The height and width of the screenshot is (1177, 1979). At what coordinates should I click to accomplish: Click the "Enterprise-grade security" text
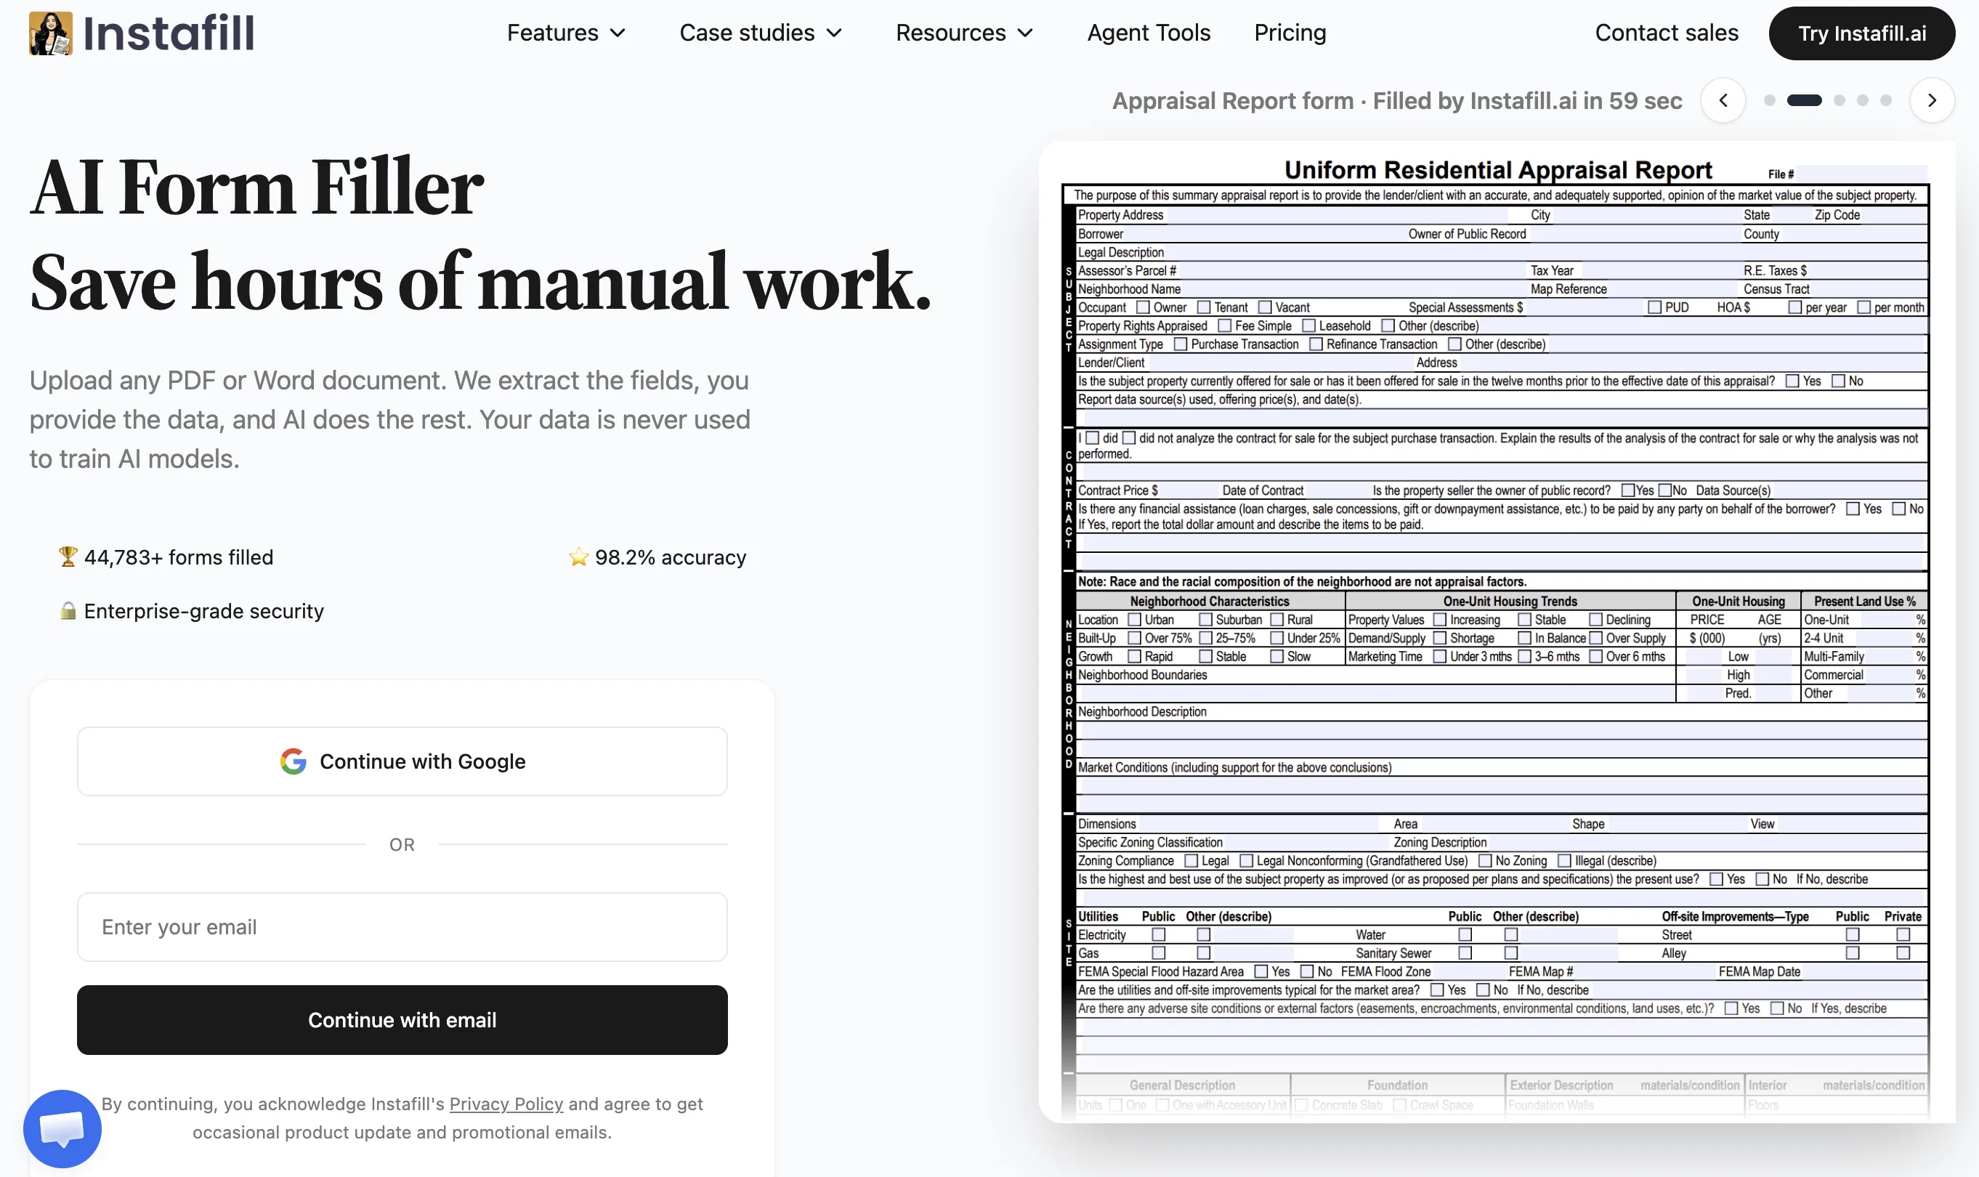point(203,612)
